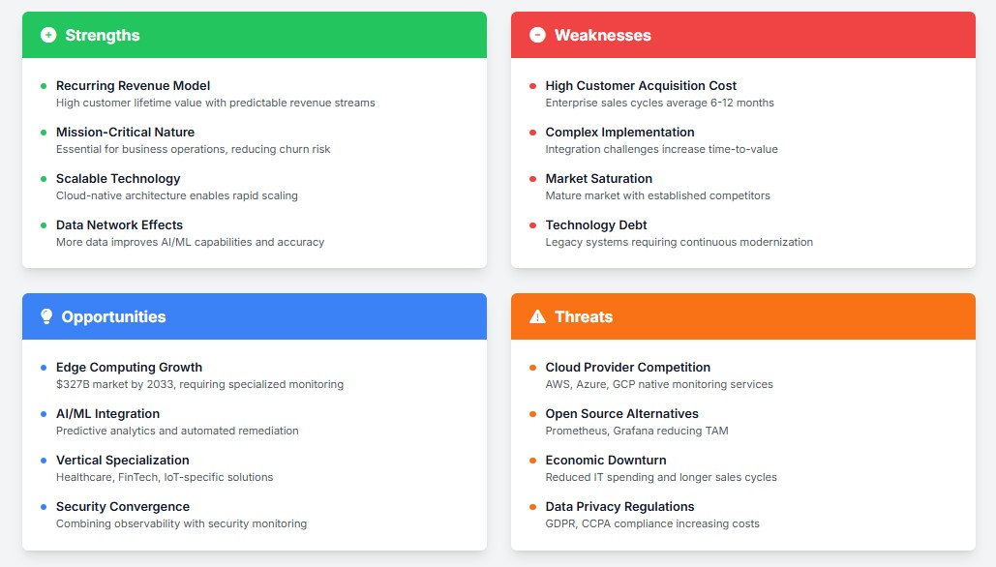Click the minus icon beside Weaknesses

pyautogui.click(x=537, y=35)
